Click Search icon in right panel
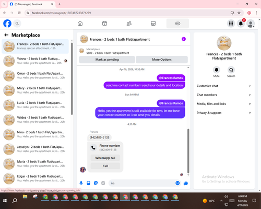Image resolution: width=261 pixels, height=209 pixels. pos(231,70)
